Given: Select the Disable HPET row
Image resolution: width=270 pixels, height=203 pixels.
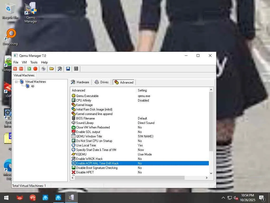Looking at the screenshot, I should pyautogui.click(x=140, y=172).
